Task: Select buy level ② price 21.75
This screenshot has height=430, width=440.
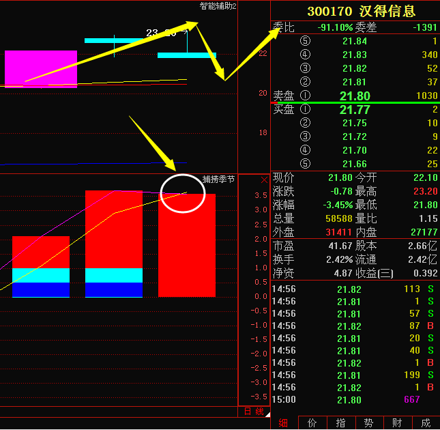Action: tap(355, 124)
